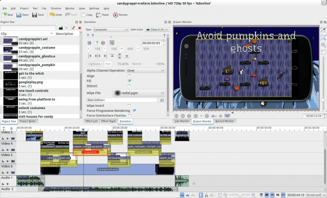Go to next keyframe in Transition panel

coord(103,43)
